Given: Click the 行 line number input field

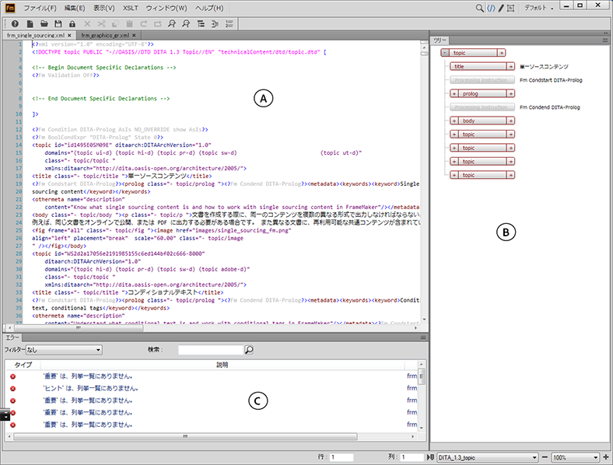Looking at the screenshot, I should (x=342, y=457).
